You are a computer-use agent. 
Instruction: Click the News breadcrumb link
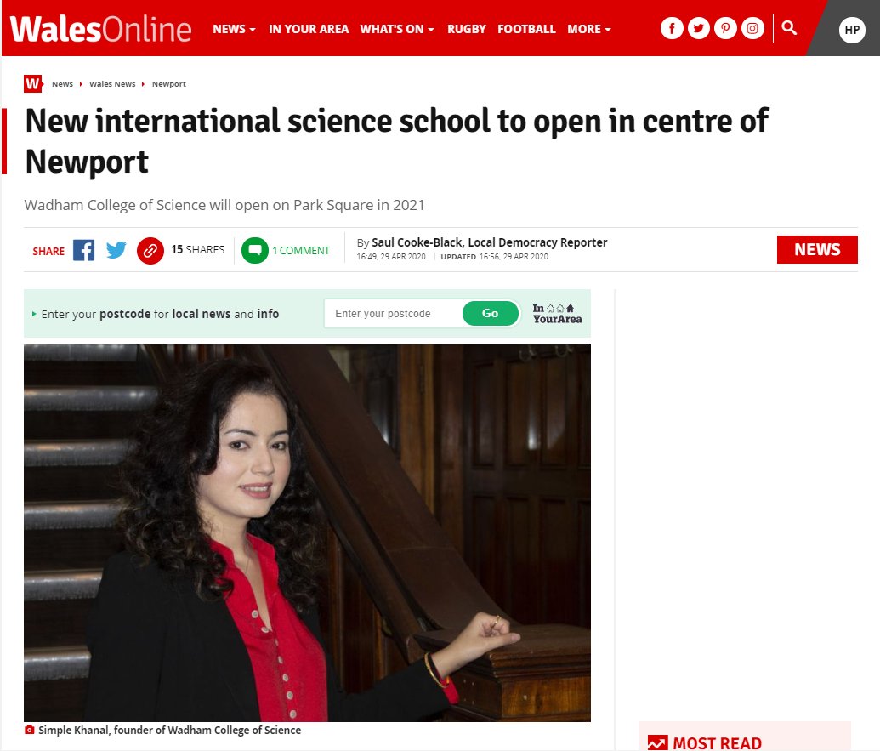coord(62,83)
